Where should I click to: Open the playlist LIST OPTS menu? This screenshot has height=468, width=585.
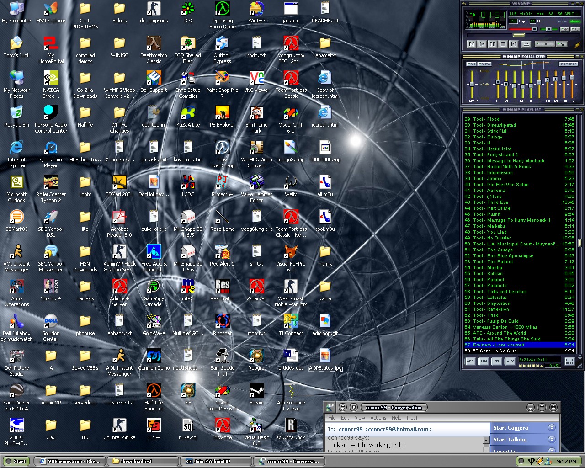(x=569, y=361)
